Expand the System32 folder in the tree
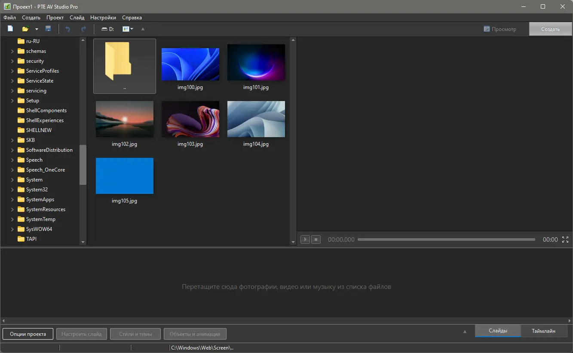Image resolution: width=573 pixels, height=353 pixels. point(12,189)
